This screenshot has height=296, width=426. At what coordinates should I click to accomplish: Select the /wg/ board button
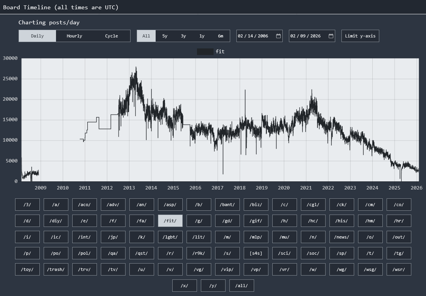pos(342,270)
